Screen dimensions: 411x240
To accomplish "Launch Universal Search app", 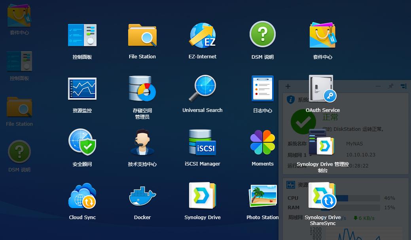I will tap(203, 88).
